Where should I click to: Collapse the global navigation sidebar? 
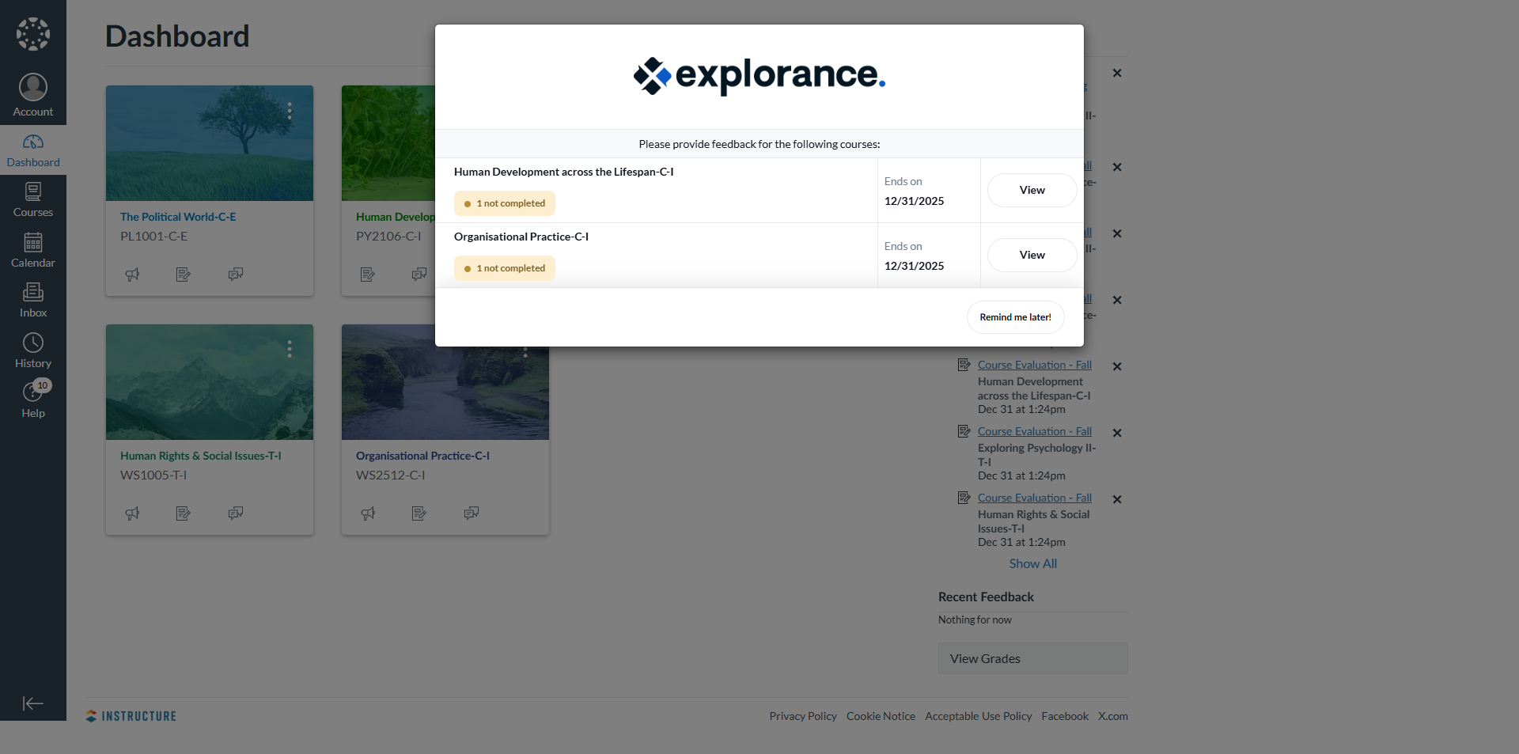tap(33, 703)
